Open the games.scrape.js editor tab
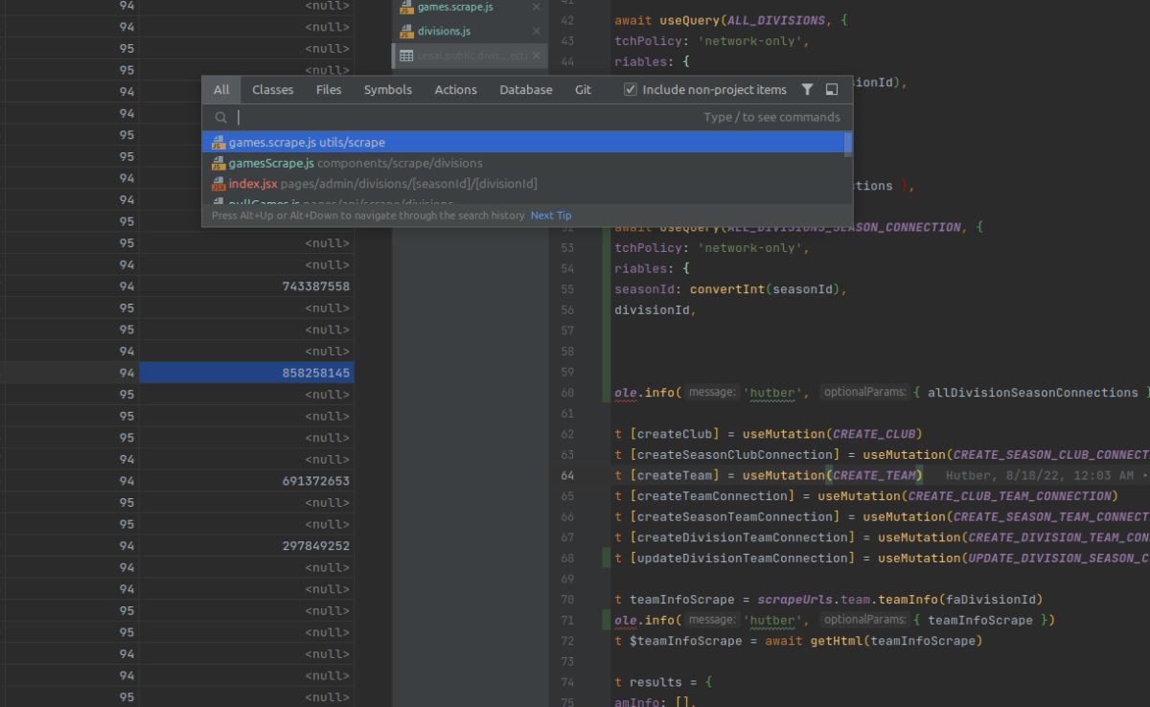Image resolution: width=1150 pixels, height=707 pixels. coord(470,8)
